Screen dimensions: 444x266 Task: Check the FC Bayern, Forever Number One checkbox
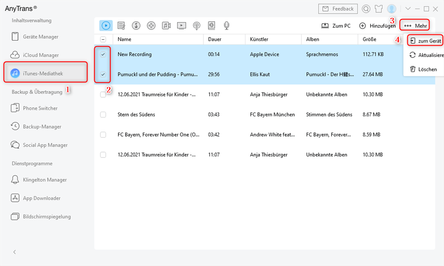pos(103,134)
